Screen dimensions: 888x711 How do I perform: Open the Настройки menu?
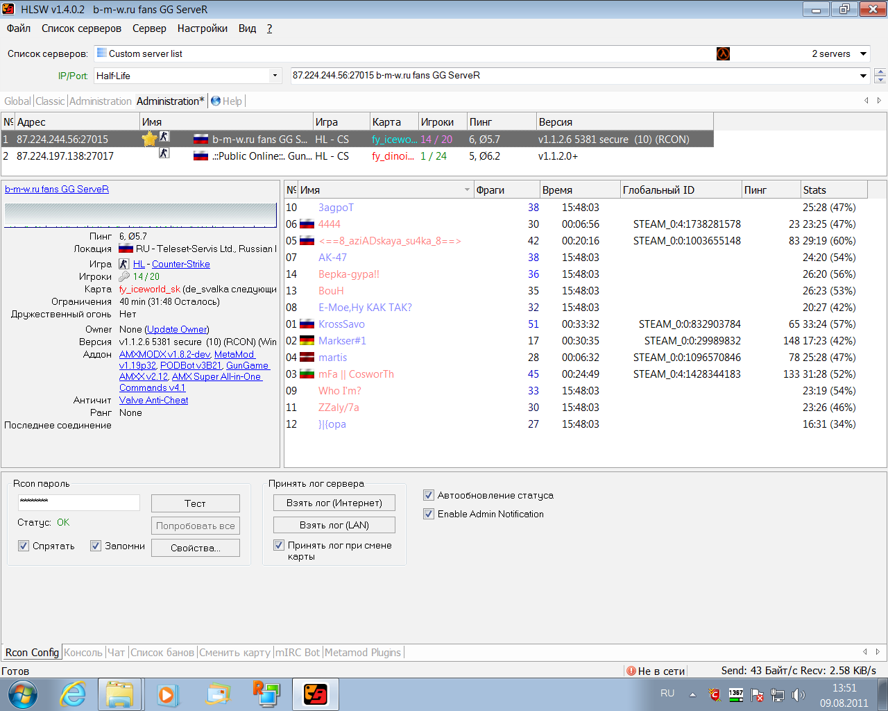point(203,28)
